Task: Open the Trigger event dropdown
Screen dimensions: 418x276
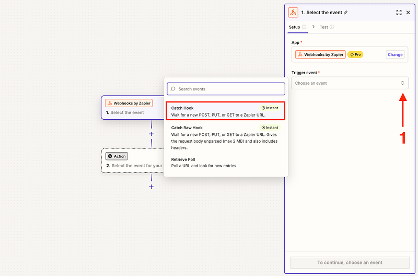Action: [350, 83]
